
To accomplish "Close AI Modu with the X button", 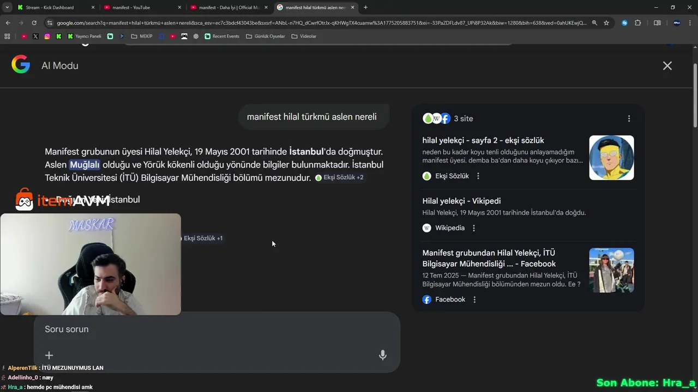I will (x=667, y=66).
